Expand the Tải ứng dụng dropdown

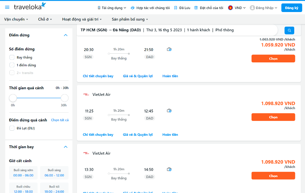click(112, 8)
